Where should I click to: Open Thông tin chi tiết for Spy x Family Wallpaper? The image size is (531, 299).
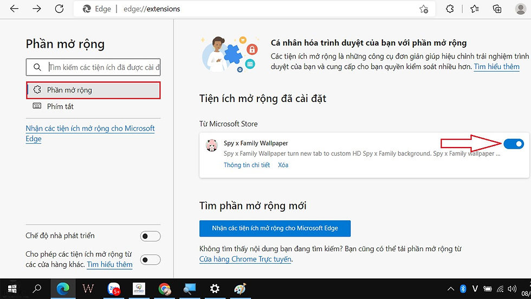pos(247,165)
